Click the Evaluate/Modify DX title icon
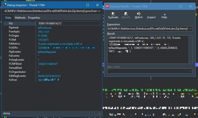This screenshot has width=198, height=118. [107, 6]
